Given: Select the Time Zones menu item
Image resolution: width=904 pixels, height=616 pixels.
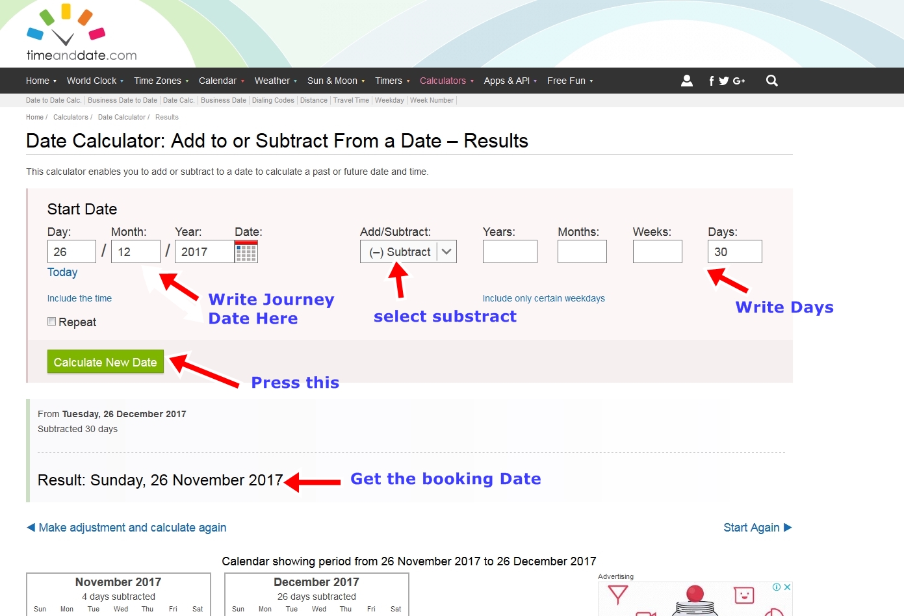Looking at the screenshot, I should click(x=158, y=80).
